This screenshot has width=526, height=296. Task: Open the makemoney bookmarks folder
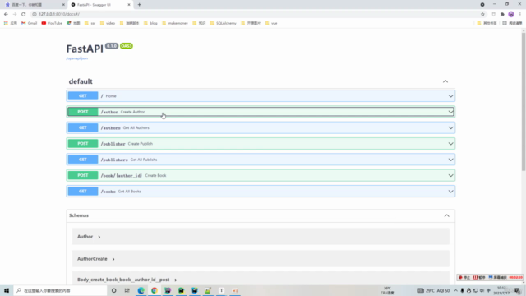pos(175,23)
